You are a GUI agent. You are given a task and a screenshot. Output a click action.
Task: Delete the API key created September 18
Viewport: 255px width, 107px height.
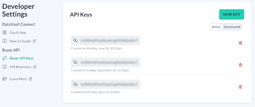[240, 65]
